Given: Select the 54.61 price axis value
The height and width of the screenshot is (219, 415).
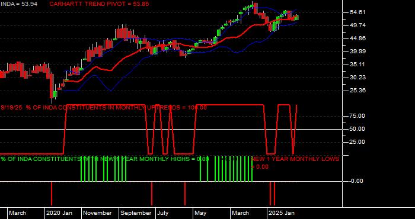Looking at the screenshot, I should pos(357,12).
